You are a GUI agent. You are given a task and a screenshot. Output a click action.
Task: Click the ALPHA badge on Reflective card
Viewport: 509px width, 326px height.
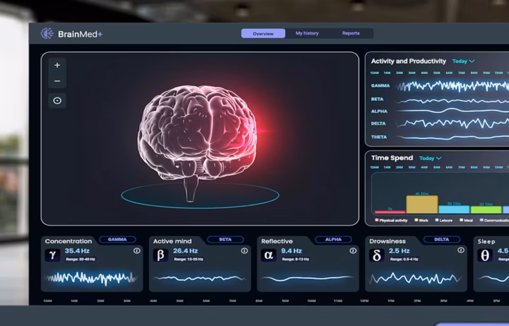pos(334,239)
